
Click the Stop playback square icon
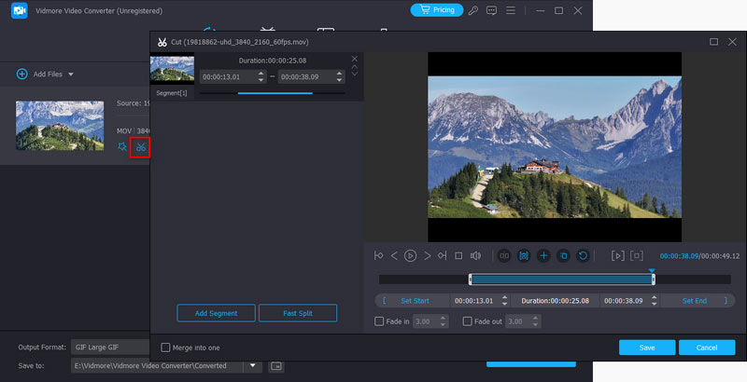point(458,255)
